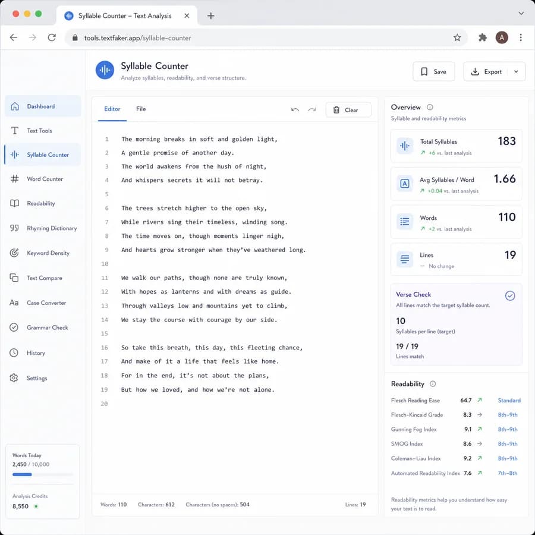Open the Readability tool in sidebar
Screen dimensions: 535x535
(x=43, y=203)
